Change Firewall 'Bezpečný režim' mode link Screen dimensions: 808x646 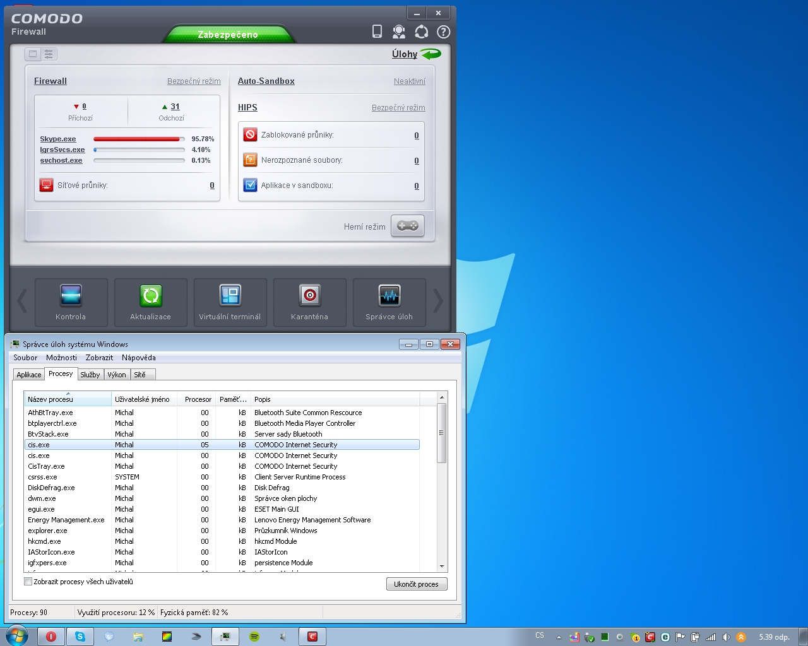(x=194, y=81)
